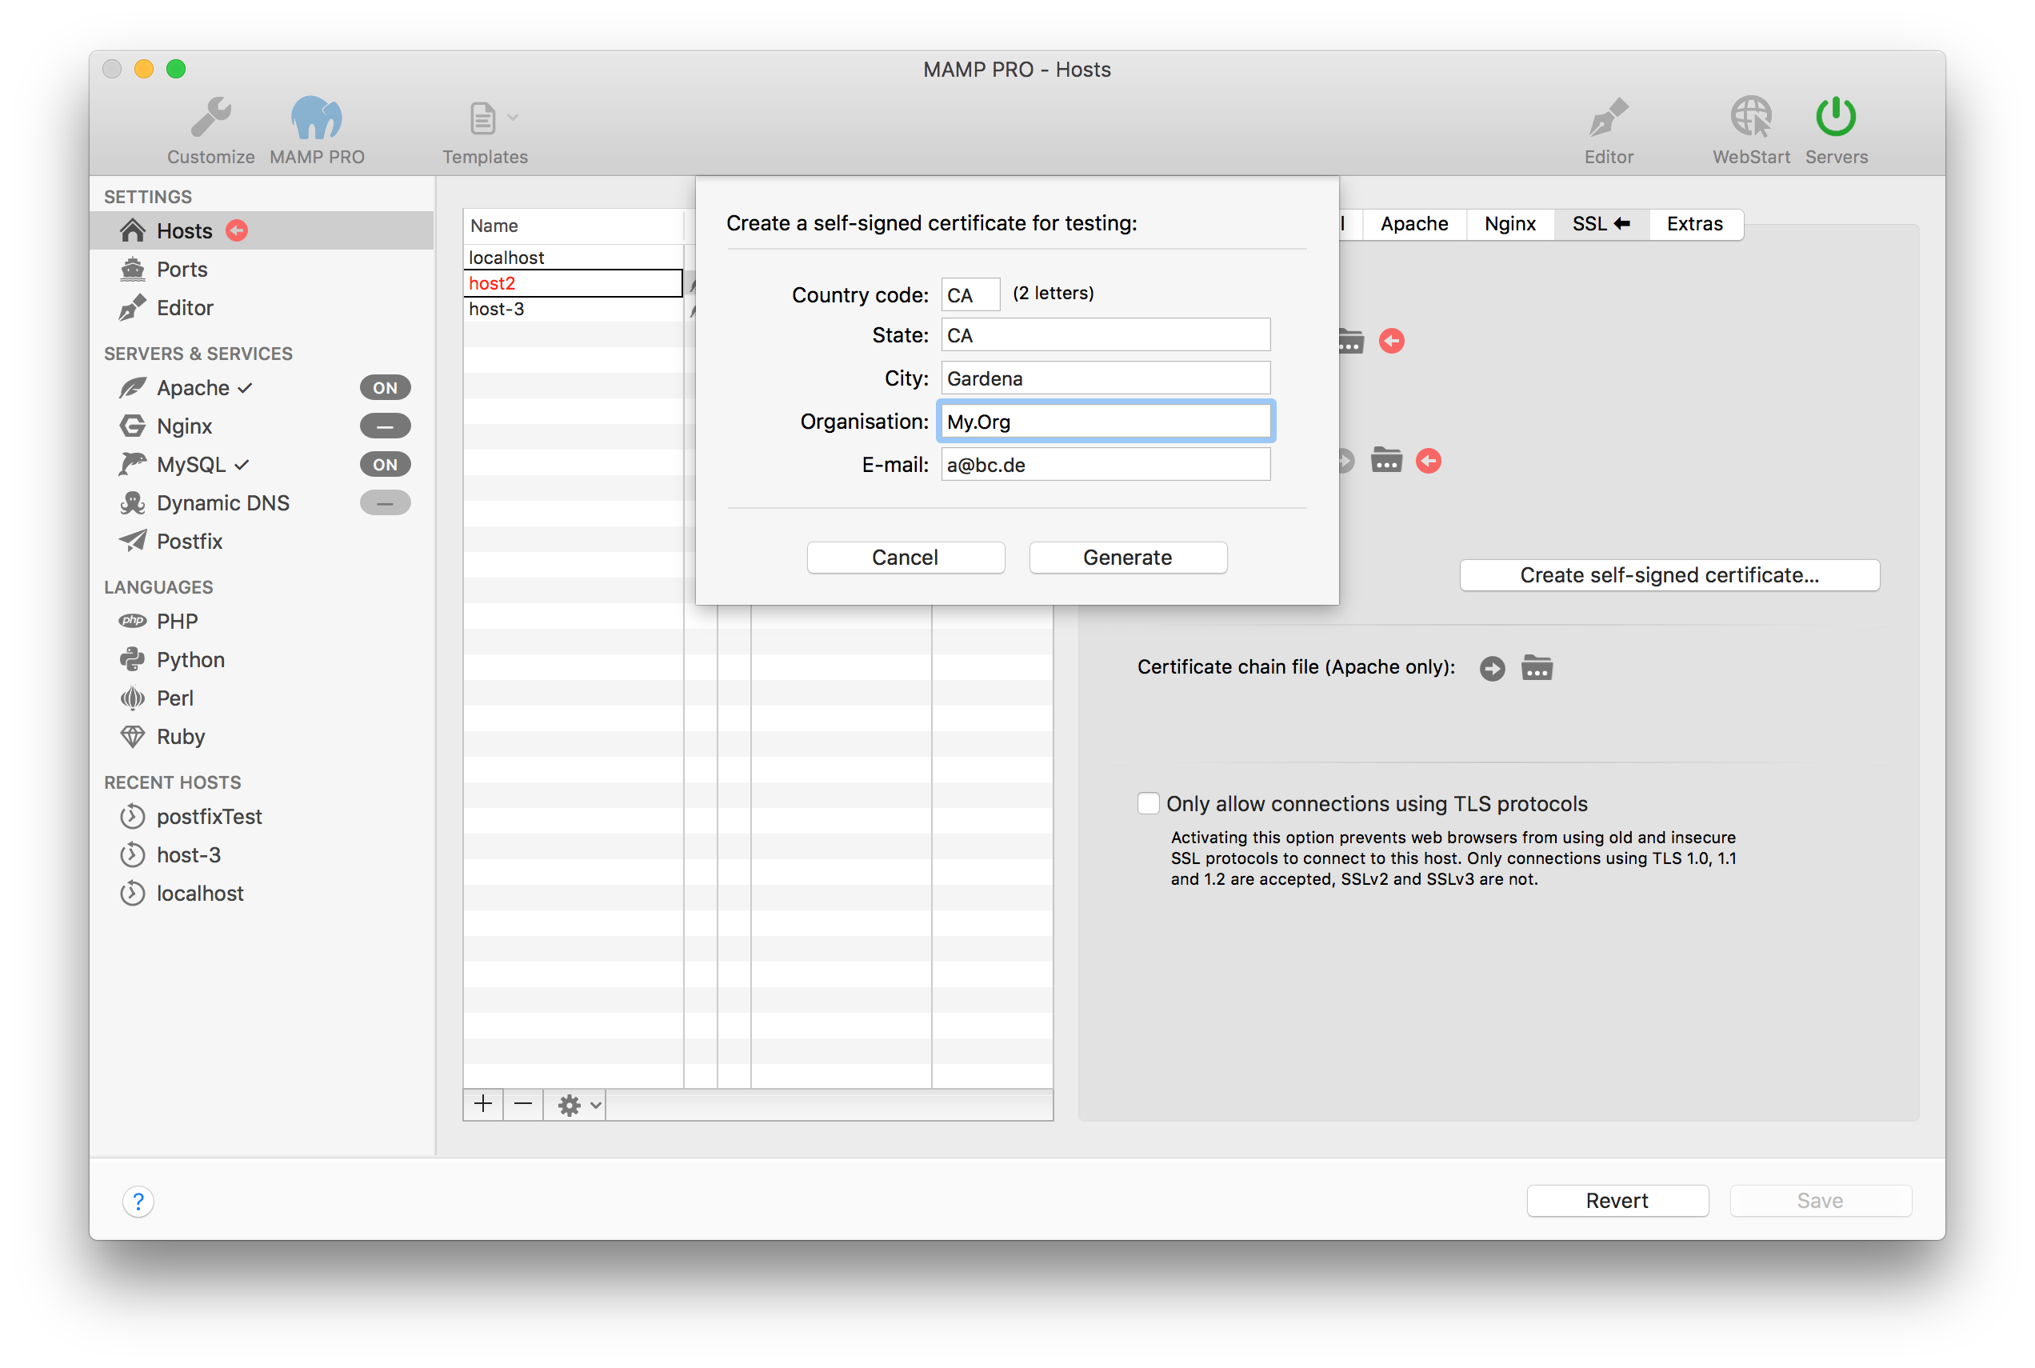Click Create self-signed certificate button
Screen dimensions: 2035x1368
1669,575
